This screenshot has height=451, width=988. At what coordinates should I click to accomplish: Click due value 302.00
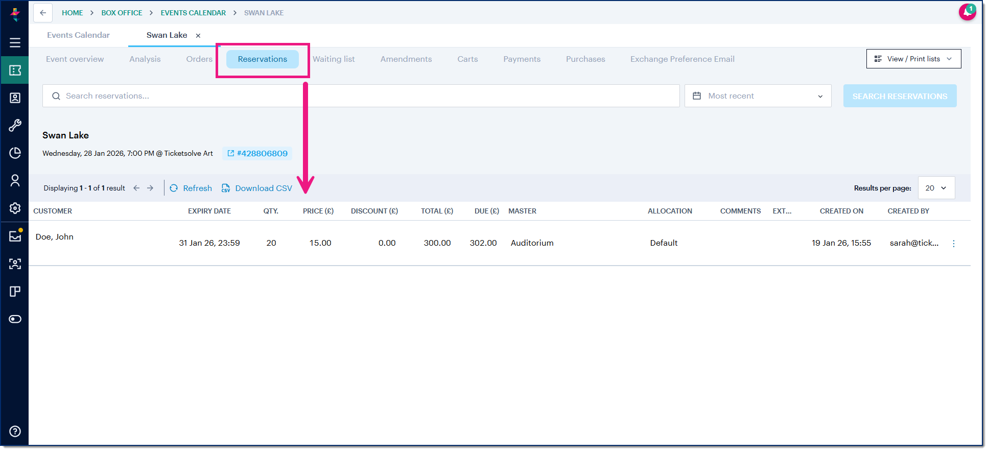(x=483, y=243)
